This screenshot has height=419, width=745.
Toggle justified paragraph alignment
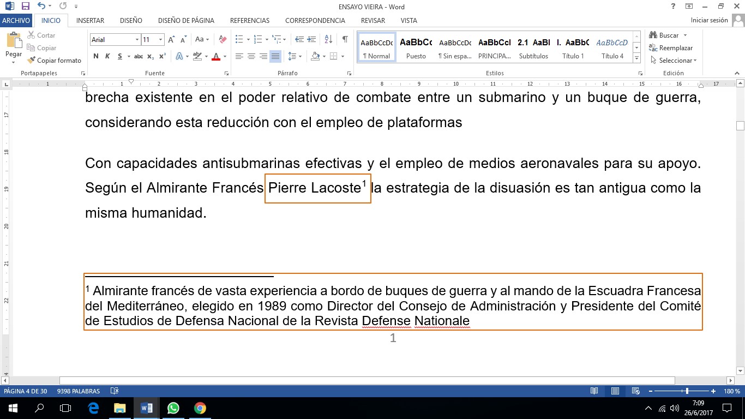pos(274,56)
